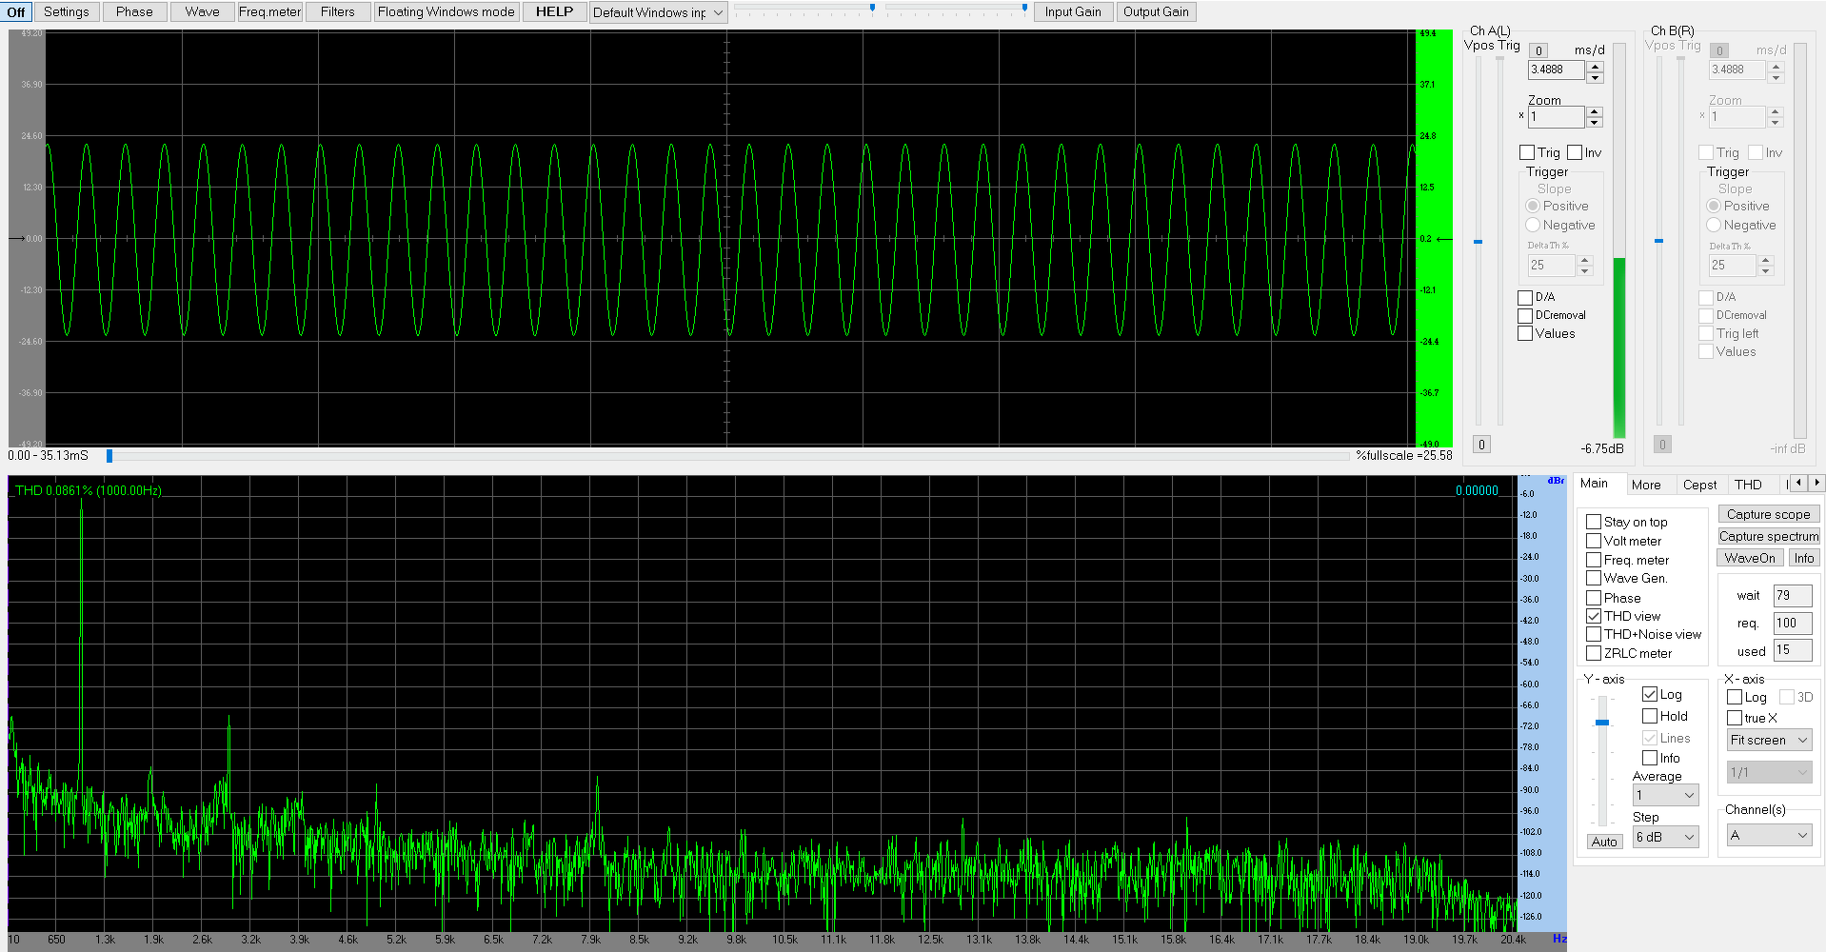Screen dimensions: 1826x952
Task: Click the Info button next to WaveOn
Action: pyautogui.click(x=1804, y=558)
